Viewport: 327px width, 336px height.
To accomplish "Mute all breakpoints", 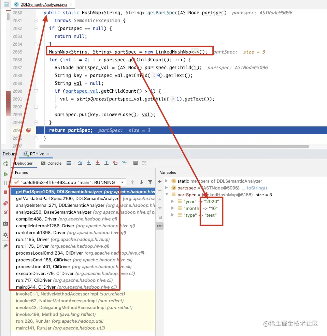I will [x=5, y=212].
